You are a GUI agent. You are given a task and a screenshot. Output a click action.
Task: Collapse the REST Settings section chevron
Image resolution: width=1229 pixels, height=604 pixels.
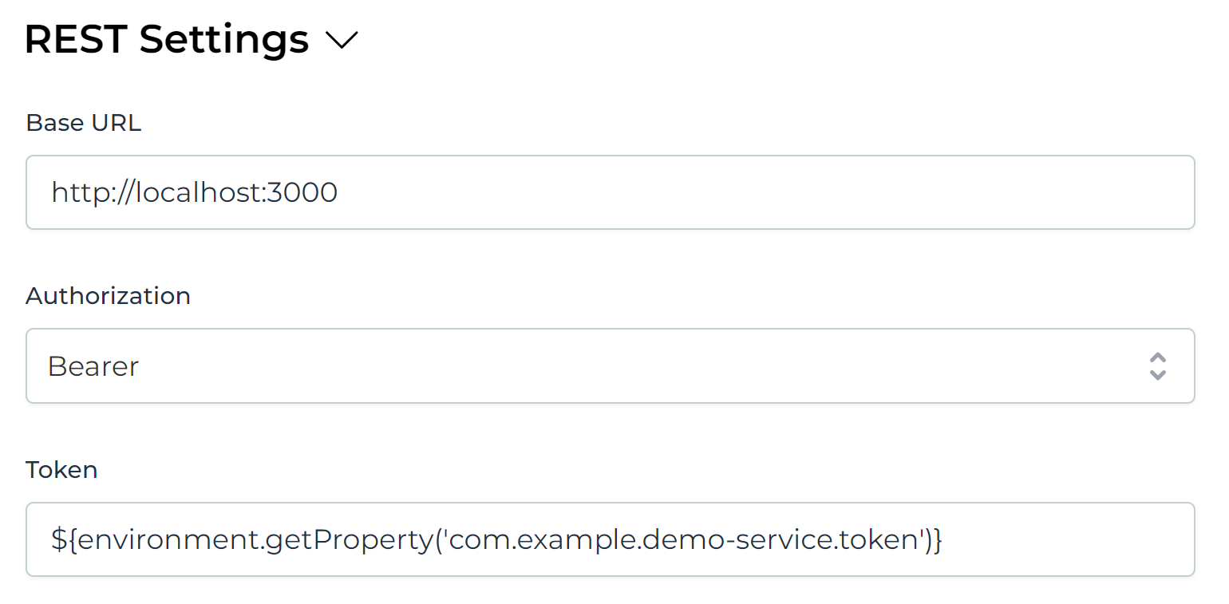[342, 40]
